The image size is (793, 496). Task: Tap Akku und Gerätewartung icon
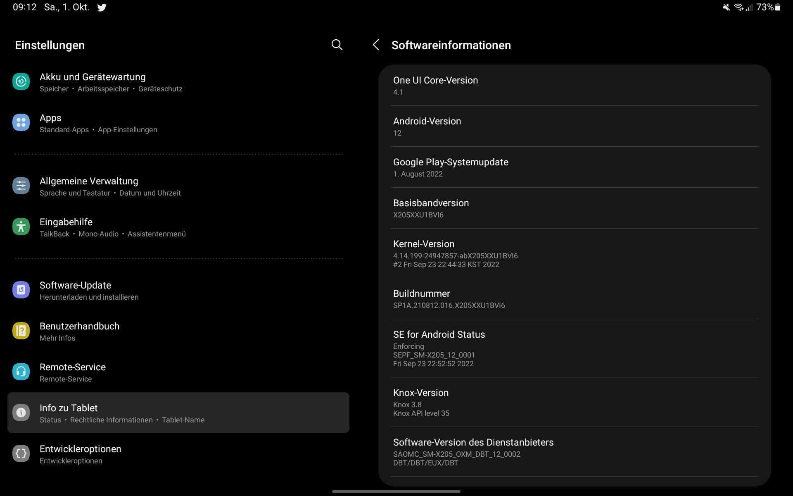[21, 81]
